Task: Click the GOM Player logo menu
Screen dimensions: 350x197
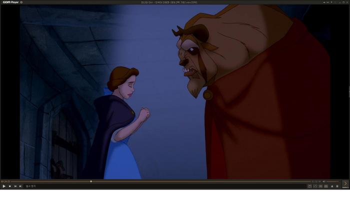Action: [x=10, y=2]
